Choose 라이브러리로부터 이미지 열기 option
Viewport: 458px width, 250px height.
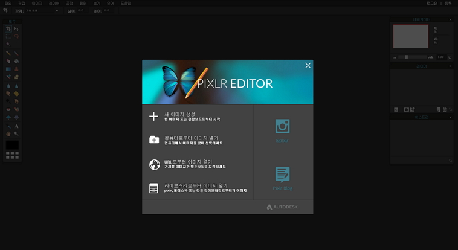pyautogui.click(x=198, y=188)
